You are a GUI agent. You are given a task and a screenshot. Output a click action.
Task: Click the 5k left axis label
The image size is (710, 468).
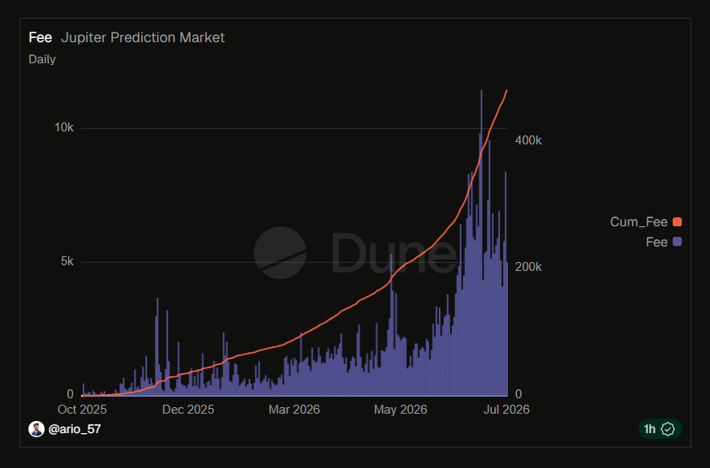point(67,261)
